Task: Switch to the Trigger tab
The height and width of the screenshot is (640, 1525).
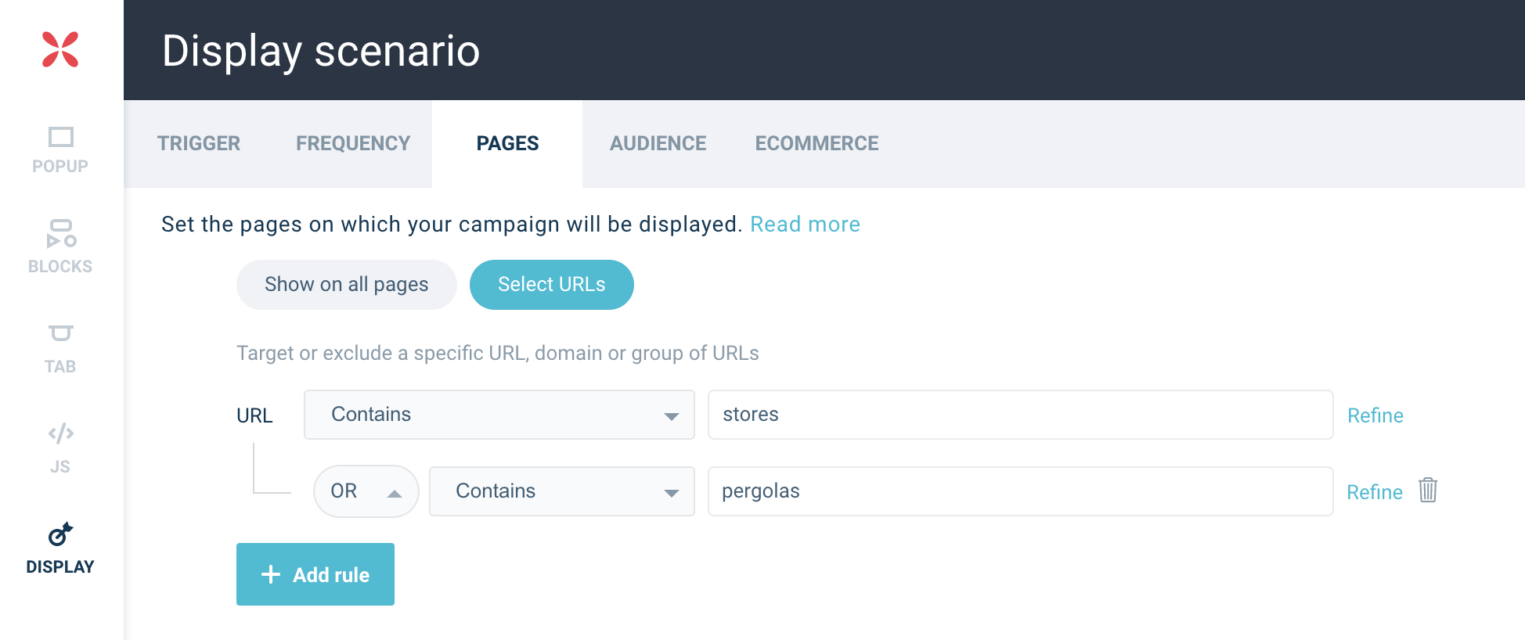Action: click(199, 143)
